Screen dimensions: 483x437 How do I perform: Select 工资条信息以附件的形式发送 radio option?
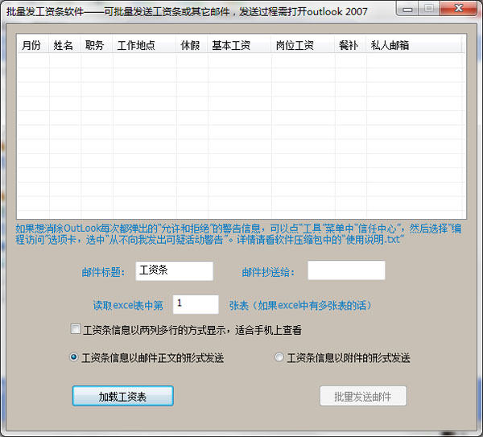click(x=279, y=357)
